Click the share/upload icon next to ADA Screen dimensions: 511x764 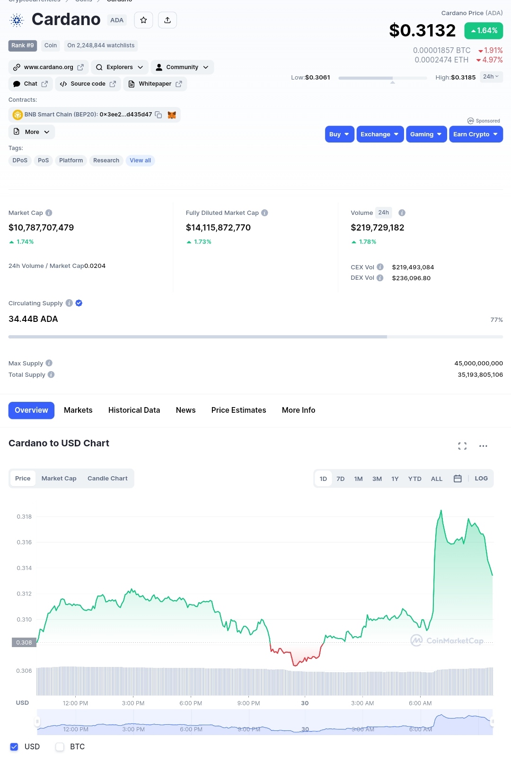(x=167, y=20)
